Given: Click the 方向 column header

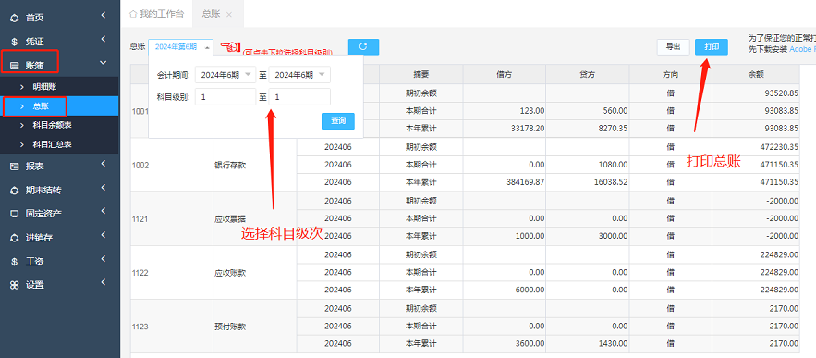Looking at the screenshot, I should 670,75.
